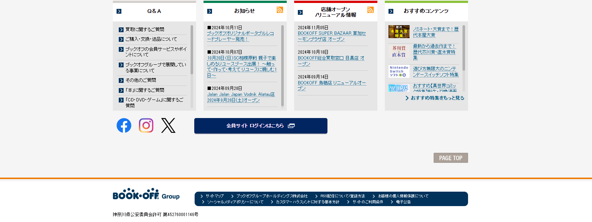Click arrow icon next to その他のご質問
Viewport: 592px width, 222px height.
[121, 80]
